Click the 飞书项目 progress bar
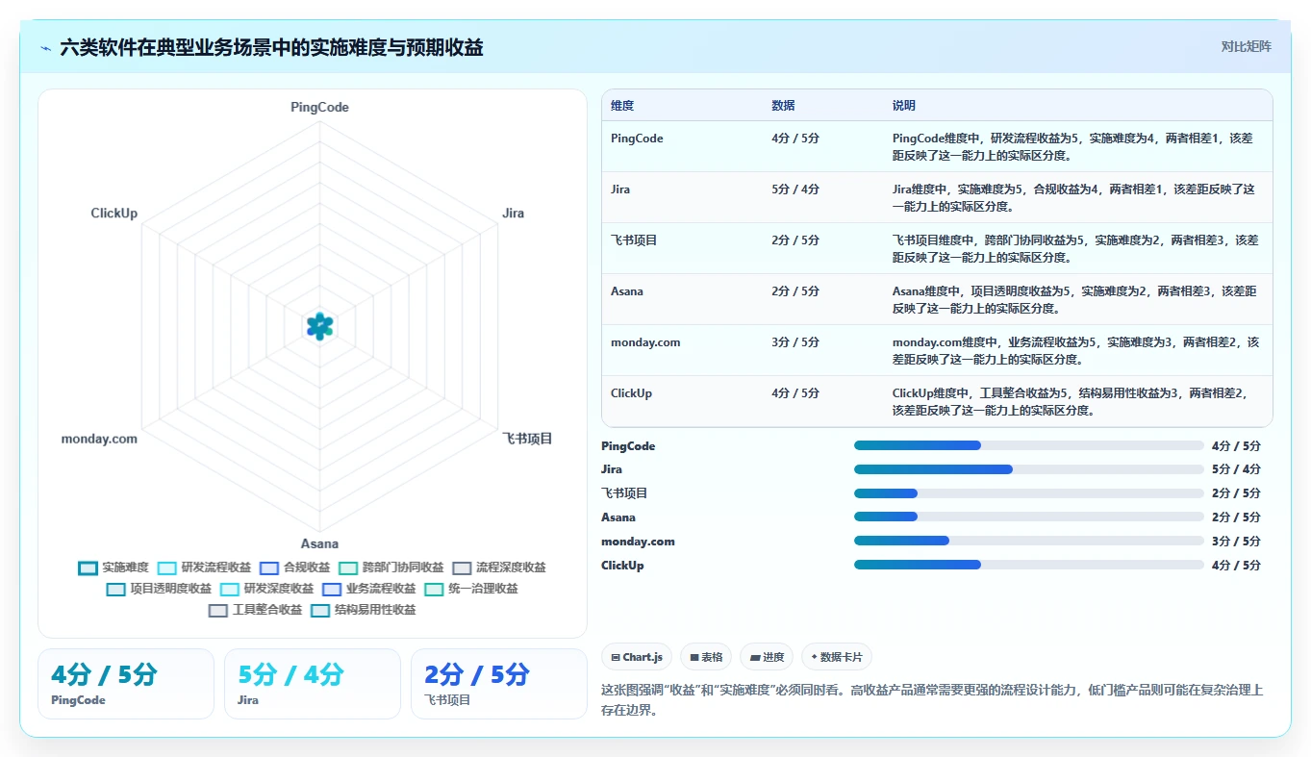Image resolution: width=1311 pixels, height=757 pixels. [1029, 493]
